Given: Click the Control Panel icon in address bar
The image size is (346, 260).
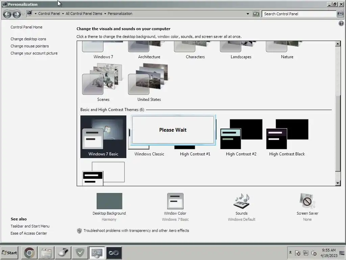Looking at the screenshot, I should (30, 14).
